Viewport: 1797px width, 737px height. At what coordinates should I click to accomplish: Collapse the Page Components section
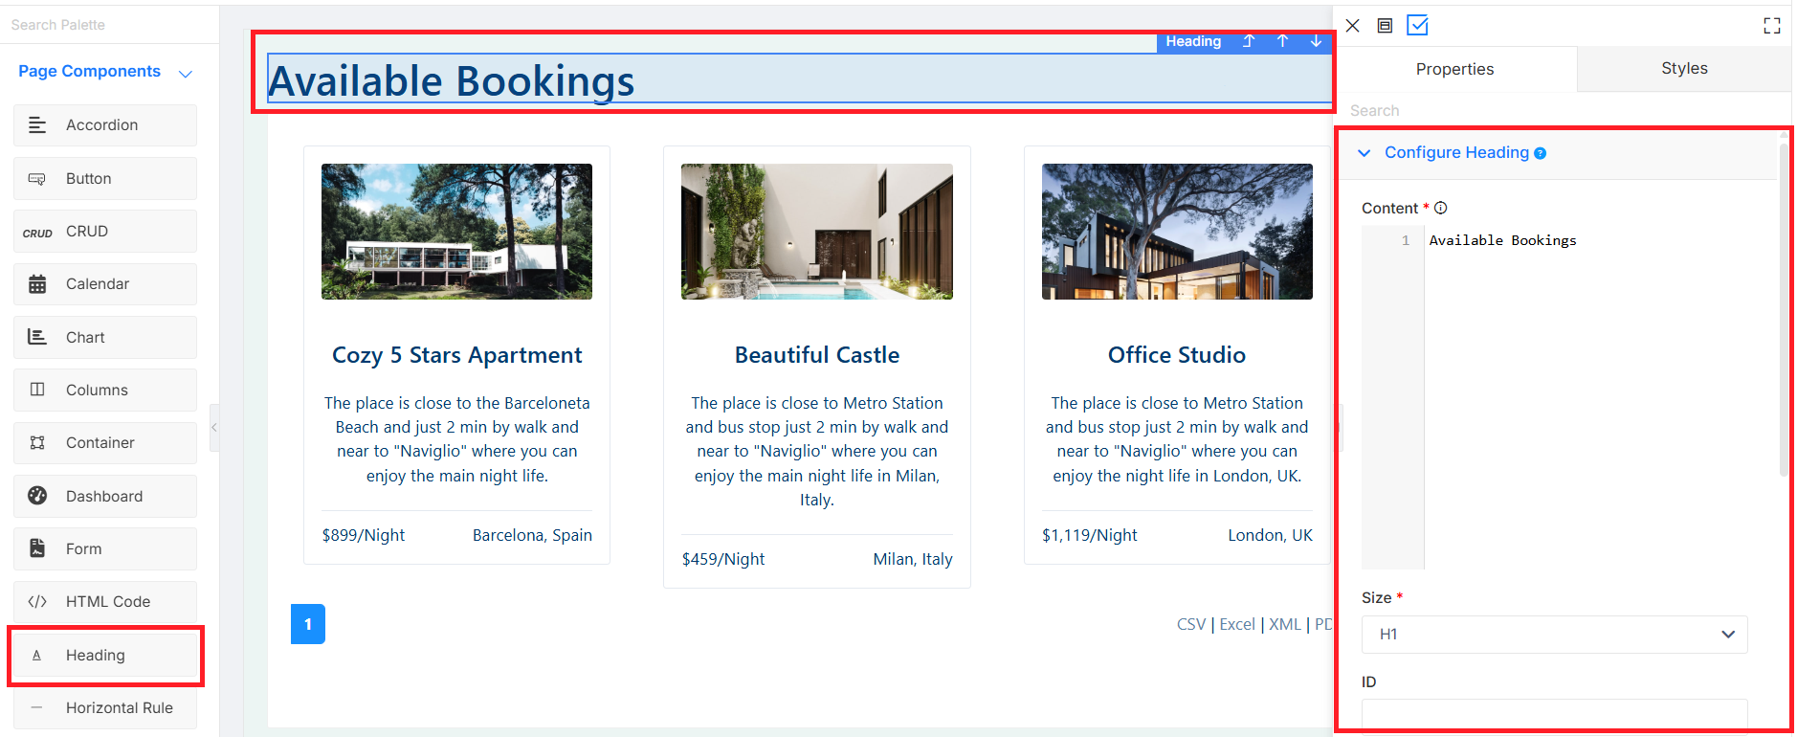tap(186, 74)
